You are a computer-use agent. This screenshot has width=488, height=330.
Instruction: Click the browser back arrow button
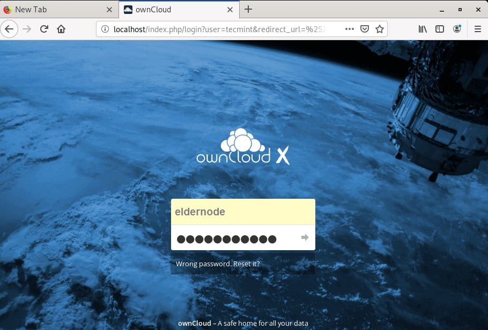pyautogui.click(x=9, y=29)
